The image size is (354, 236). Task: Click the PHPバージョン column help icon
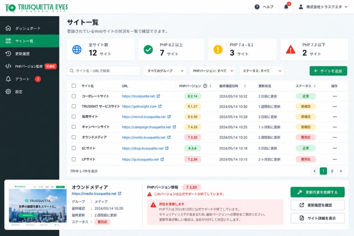pos(205,86)
